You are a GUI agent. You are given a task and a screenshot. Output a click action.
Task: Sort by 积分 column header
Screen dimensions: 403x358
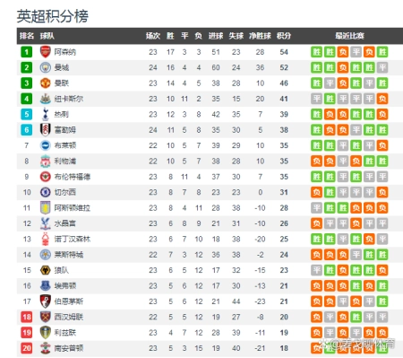[x=284, y=36]
